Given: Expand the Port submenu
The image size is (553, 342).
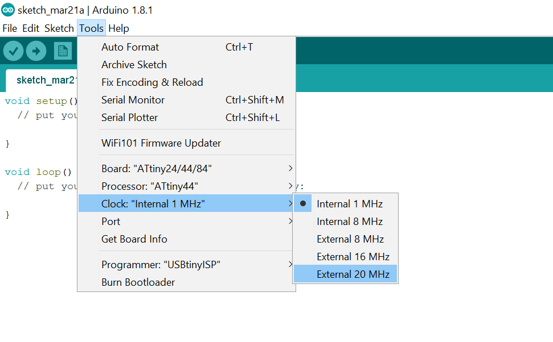Looking at the screenshot, I should (x=187, y=222).
